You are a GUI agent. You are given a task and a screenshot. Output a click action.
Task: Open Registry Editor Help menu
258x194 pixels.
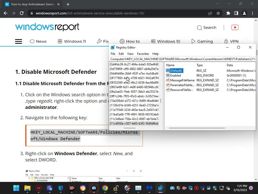tap(155, 54)
